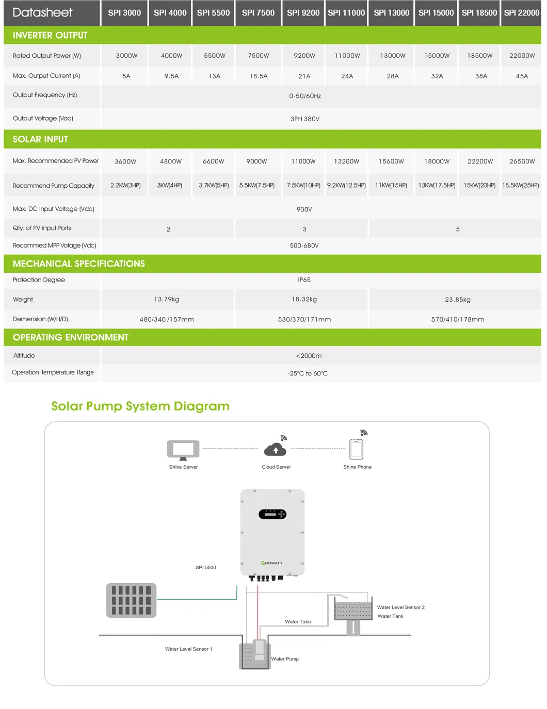Select the solar panel array graphic

[131, 600]
